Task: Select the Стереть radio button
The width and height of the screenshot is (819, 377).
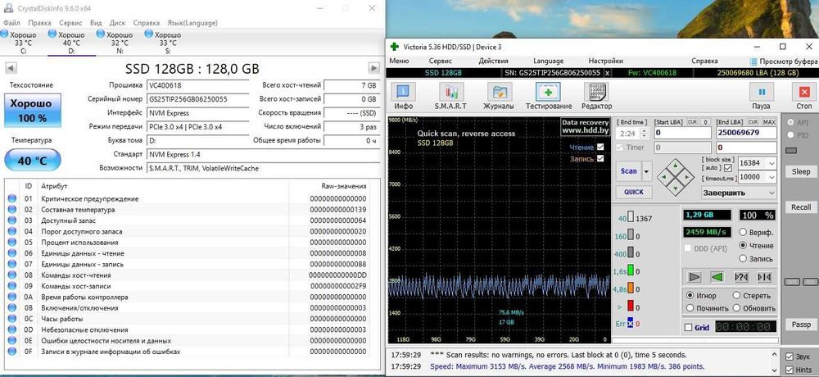Action: pyautogui.click(x=736, y=295)
